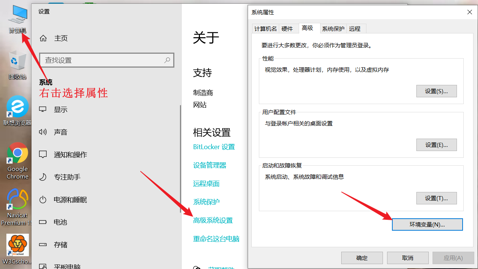478x269 pixels.
Task: Click the search magnifier in 查找设置 box
Action: click(167, 60)
